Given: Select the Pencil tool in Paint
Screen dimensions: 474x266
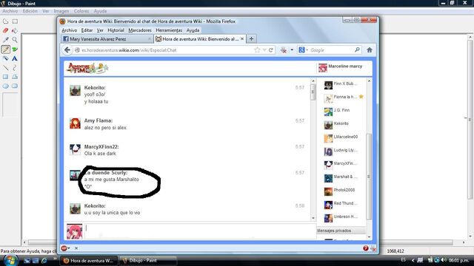Looking at the screenshot, I should [x=6, y=50].
